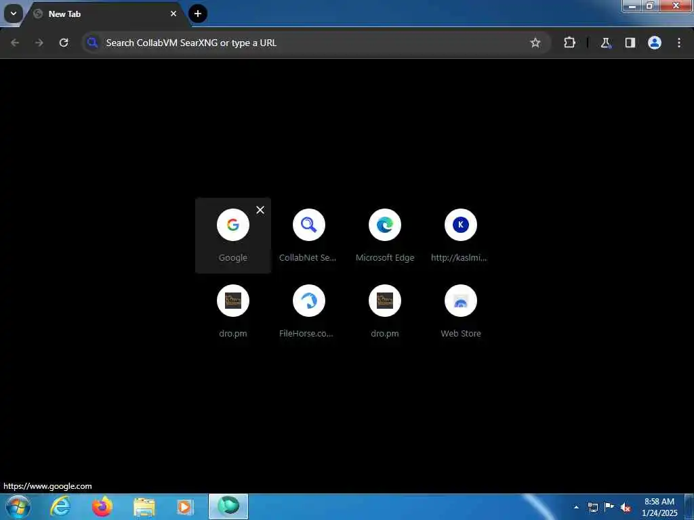Click the Show desktop strip
The height and width of the screenshot is (520, 694).
[689, 506]
